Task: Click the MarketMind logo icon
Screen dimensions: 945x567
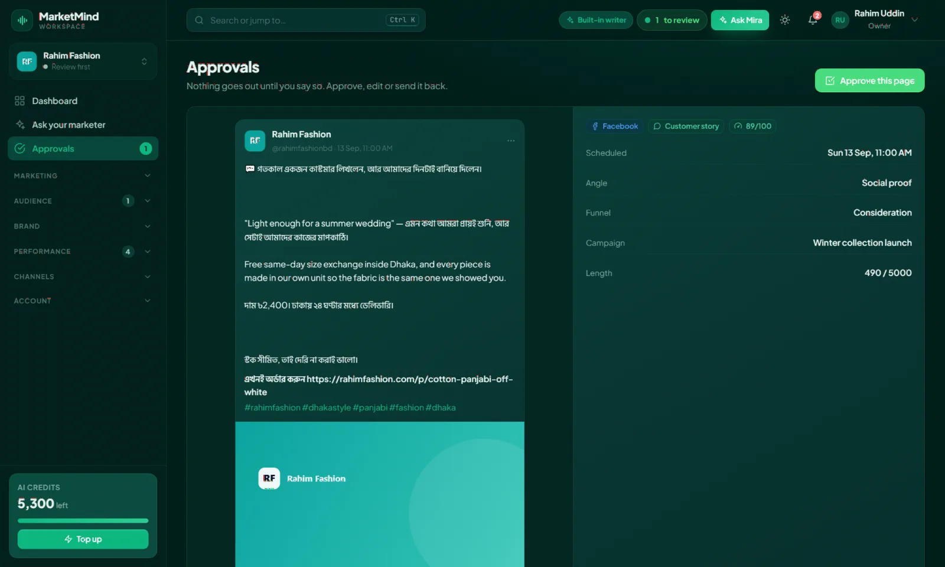Action: point(22,20)
